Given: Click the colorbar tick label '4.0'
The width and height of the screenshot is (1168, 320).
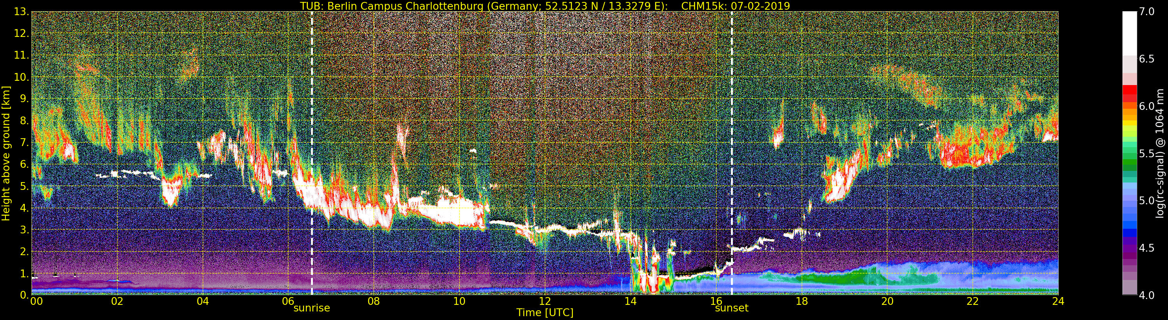Looking at the screenshot, I should tap(1146, 295).
